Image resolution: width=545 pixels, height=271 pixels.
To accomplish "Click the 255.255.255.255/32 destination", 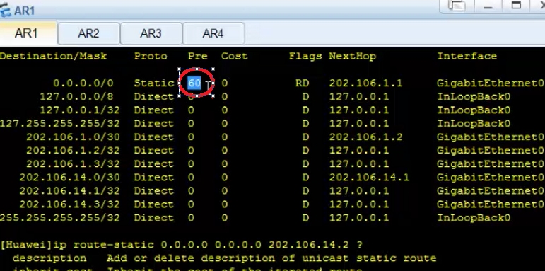I will [x=60, y=218].
